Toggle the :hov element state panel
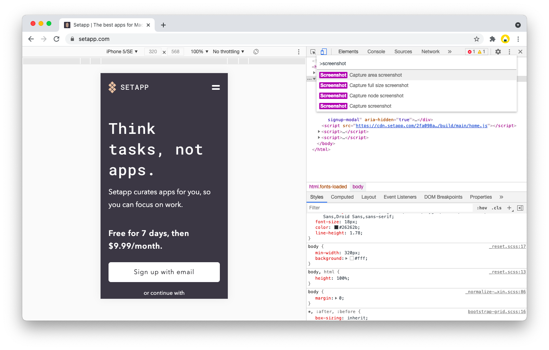549x350 pixels. [x=482, y=208]
